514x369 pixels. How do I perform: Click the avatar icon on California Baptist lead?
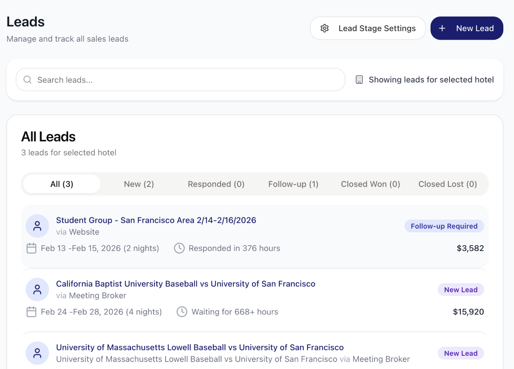pos(37,289)
